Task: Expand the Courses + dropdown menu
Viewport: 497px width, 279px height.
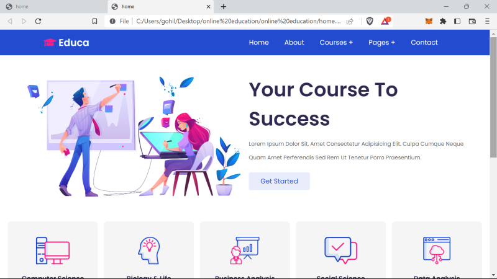Action: click(x=336, y=42)
